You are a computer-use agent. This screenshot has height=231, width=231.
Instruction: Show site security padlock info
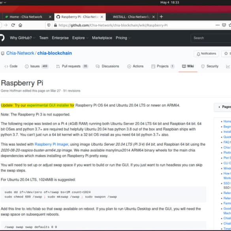pyautogui.click(x=55, y=25)
